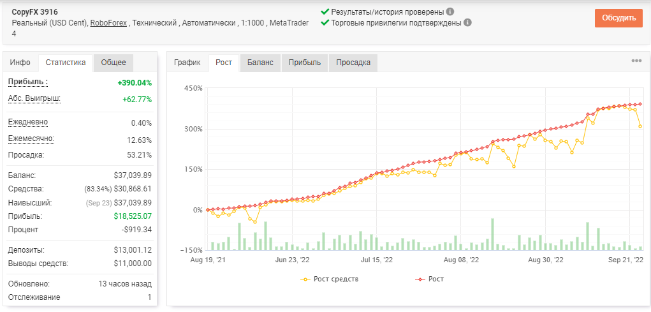Switch to the Инфо tab
Image resolution: width=651 pixels, height=312 pixels.
(x=20, y=63)
